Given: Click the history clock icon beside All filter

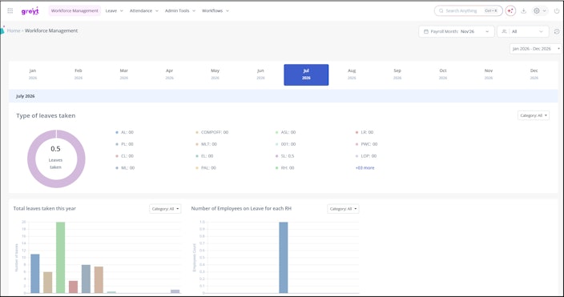Looking at the screenshot, I should pos(557,32).
